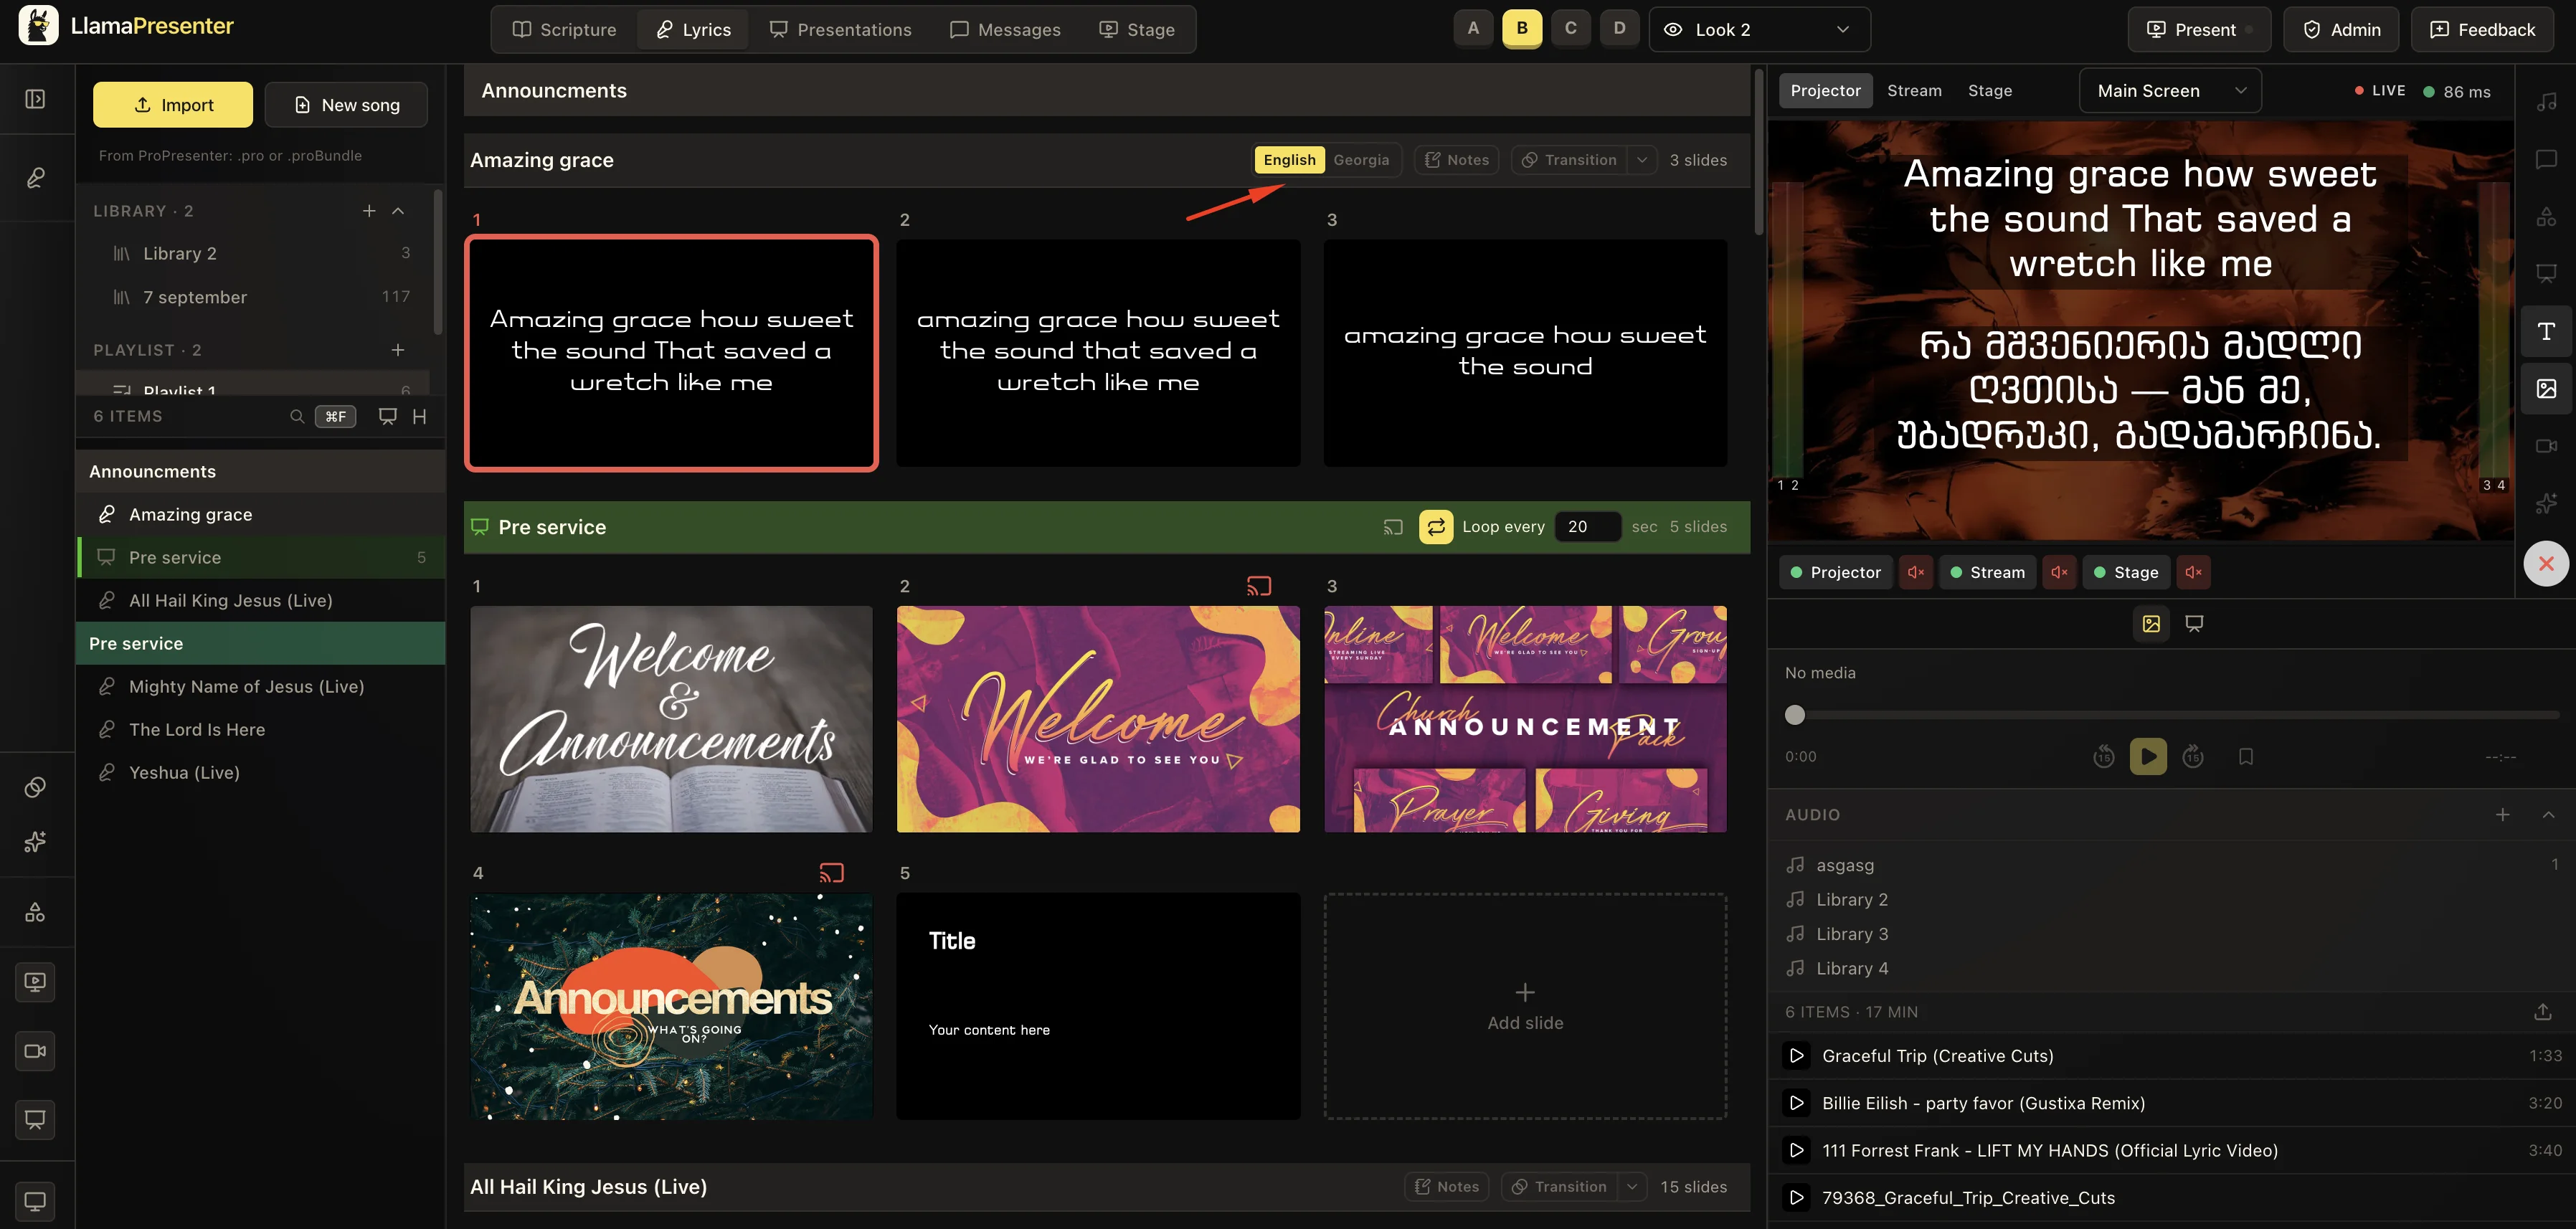This screenshot has height=1229, width=2576.
Task: Add audio item with plus icon
Action: point(2502,815)
